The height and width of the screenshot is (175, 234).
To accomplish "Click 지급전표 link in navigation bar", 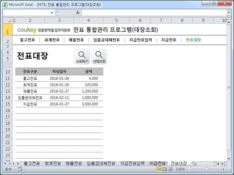I will coord(169,40).
